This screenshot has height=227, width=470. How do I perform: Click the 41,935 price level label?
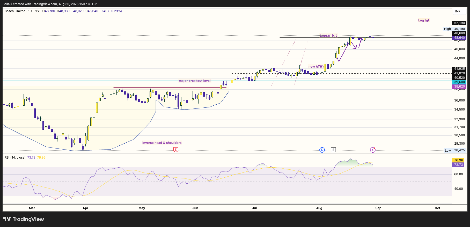459,69
